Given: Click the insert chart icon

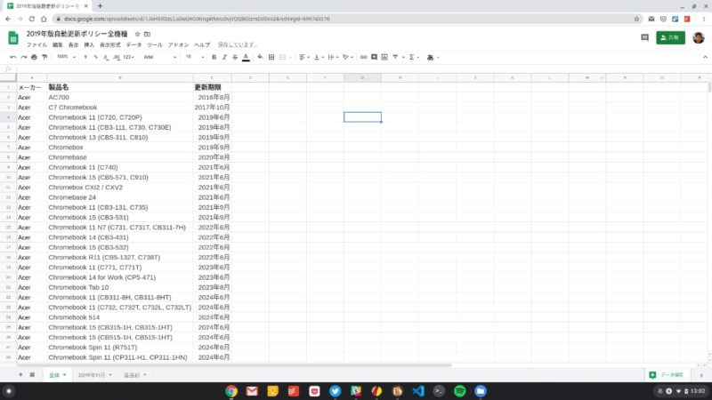Looking at the screenshot, I should (384, 57).
